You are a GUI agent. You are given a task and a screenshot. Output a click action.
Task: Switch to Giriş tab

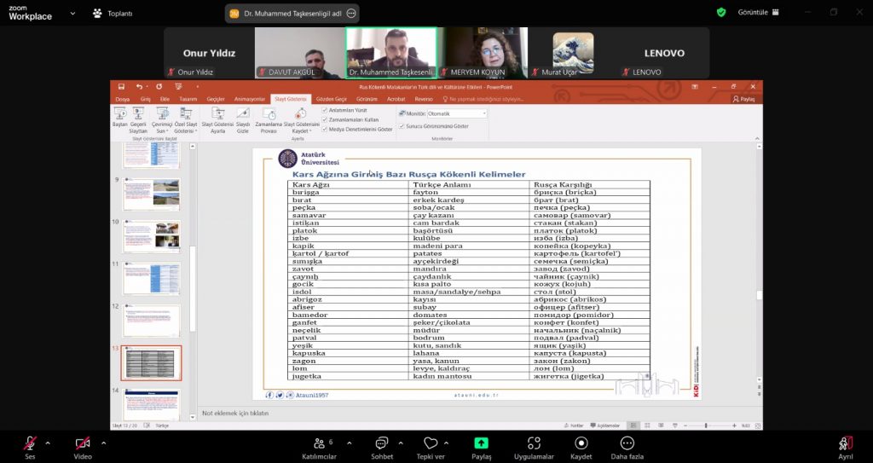coord(145,99)
